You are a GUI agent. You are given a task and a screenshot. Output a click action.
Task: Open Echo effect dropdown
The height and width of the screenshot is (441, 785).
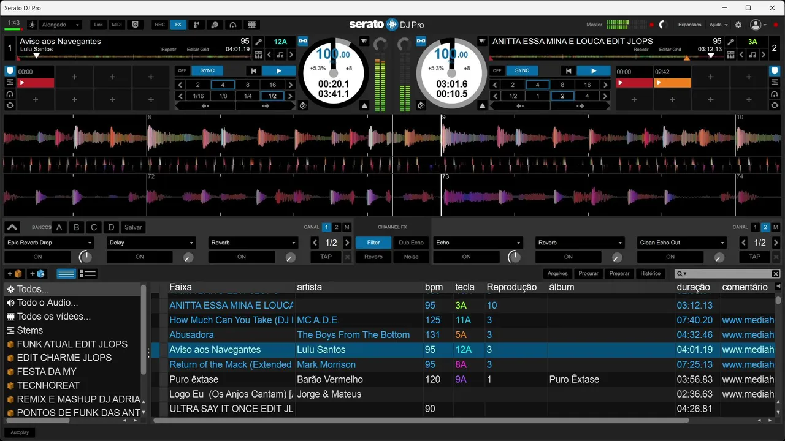(x=478, y=243)
